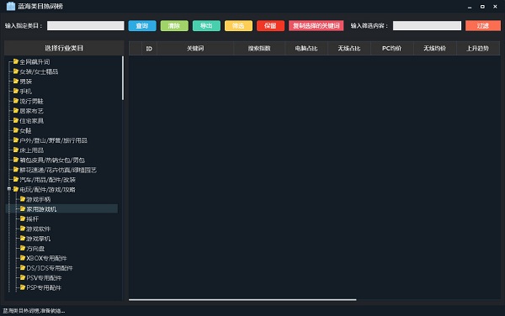Image resolution: width=505 pixels, height=316 pixels.
Task: Click the teal 导出 export button
Action: tap(206, 26)
